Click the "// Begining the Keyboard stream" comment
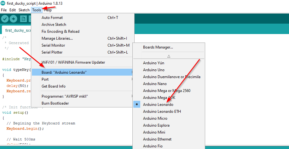Viewport: 289px width, 149px height. pos(41,123)
